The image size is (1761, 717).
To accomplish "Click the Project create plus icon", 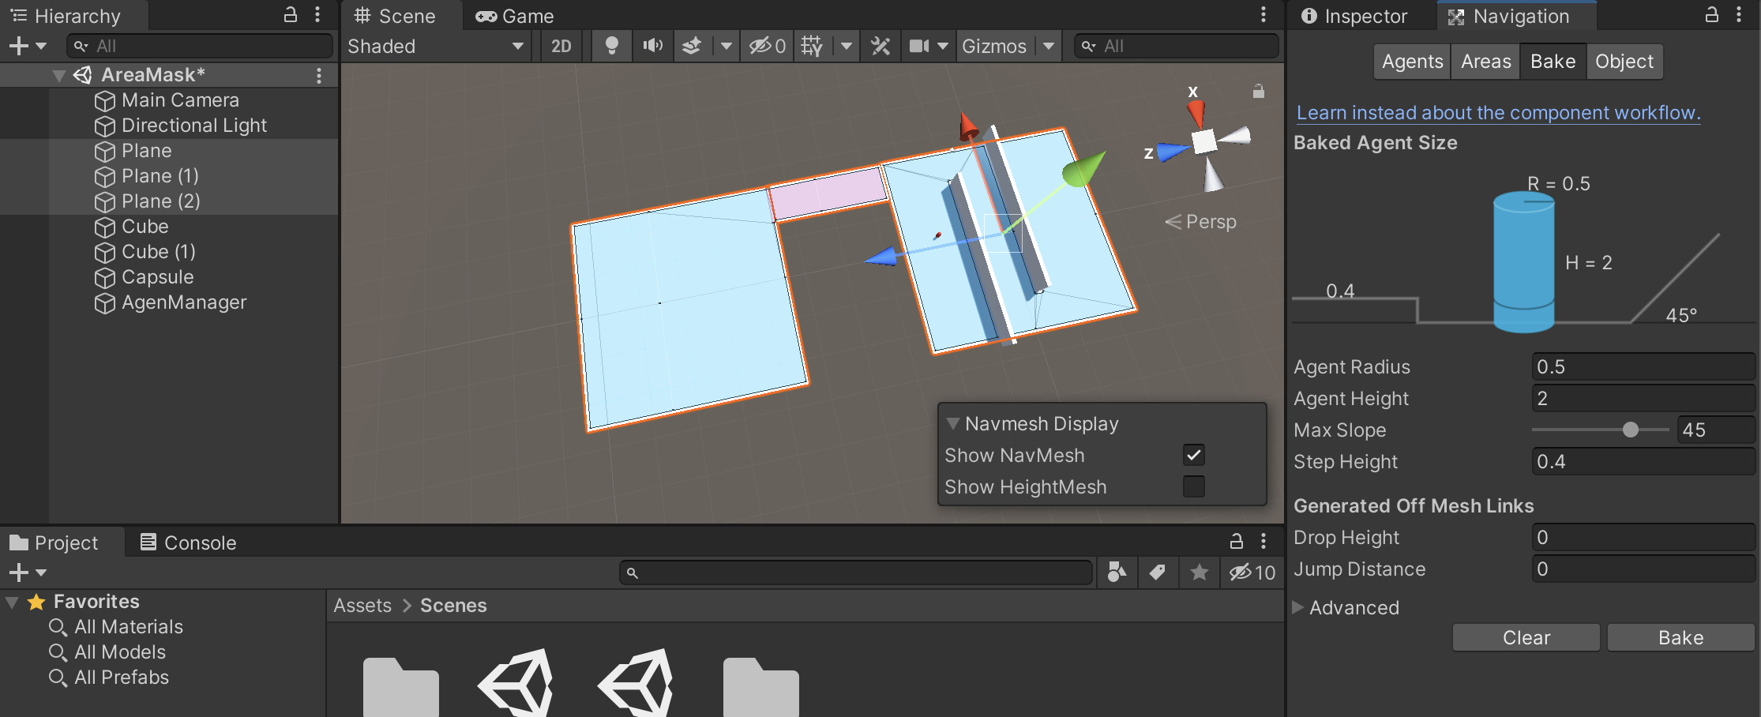I will pos(19,572).
